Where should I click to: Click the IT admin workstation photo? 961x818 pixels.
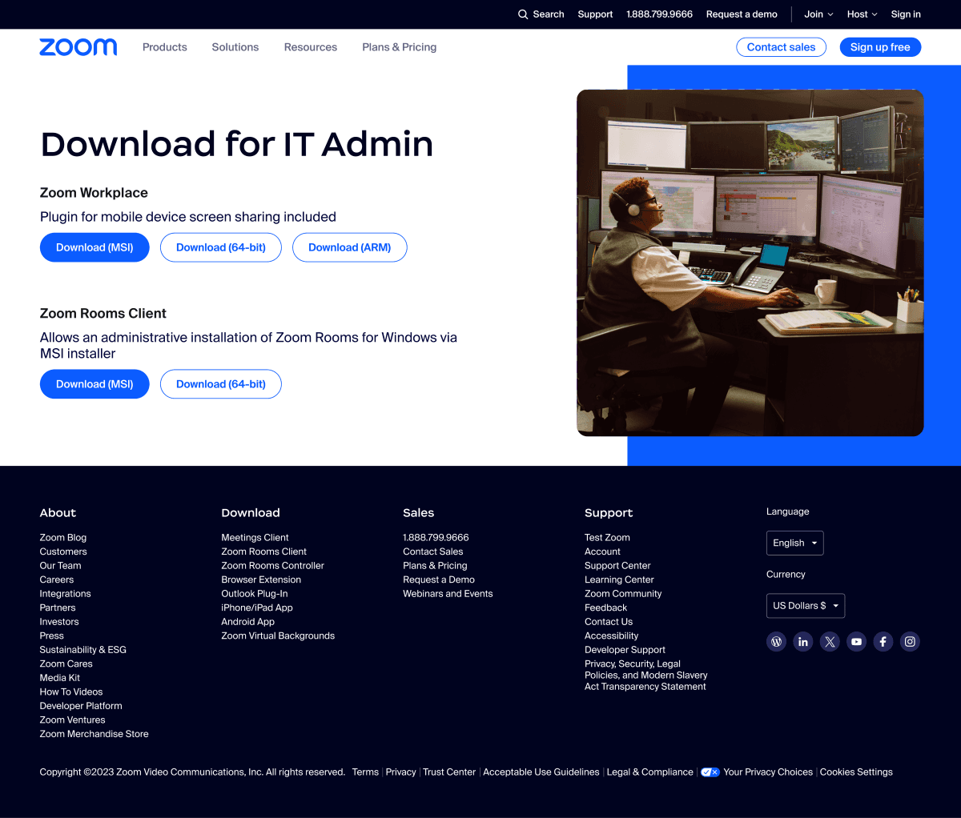coord(750,263)
